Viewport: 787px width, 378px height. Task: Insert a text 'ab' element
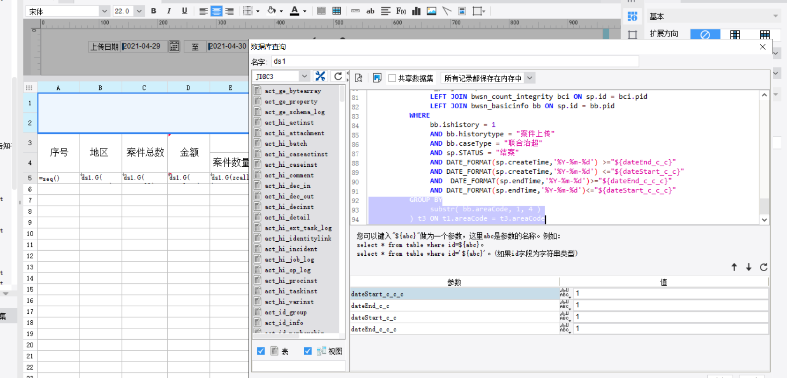[370, 11]
